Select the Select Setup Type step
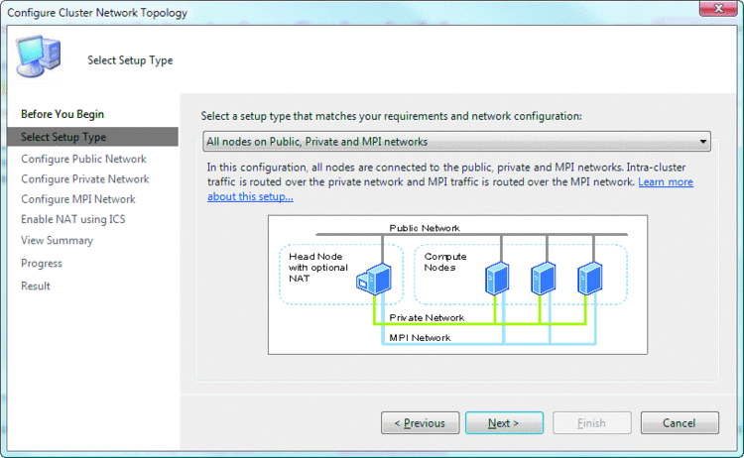744x458 pixels. pyautogui.click(x=93, y=137)
